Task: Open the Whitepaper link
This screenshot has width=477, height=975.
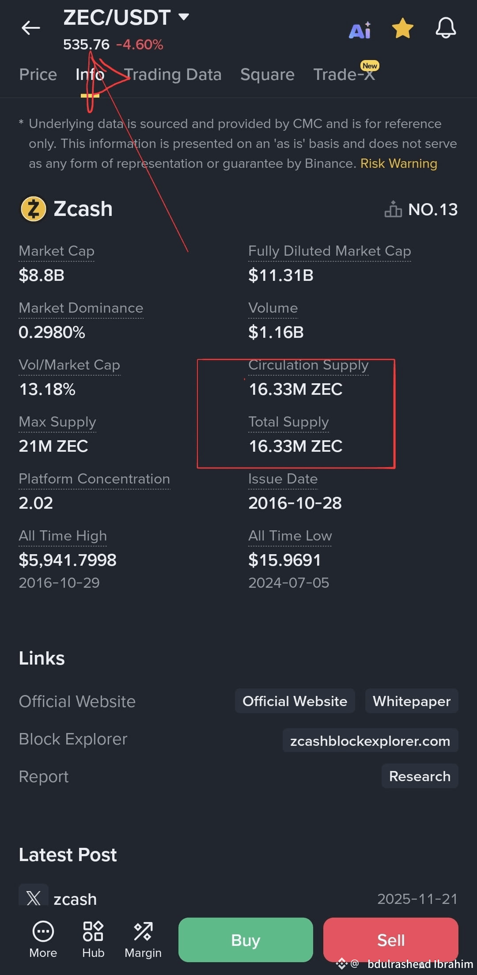Action: [412, 701]
